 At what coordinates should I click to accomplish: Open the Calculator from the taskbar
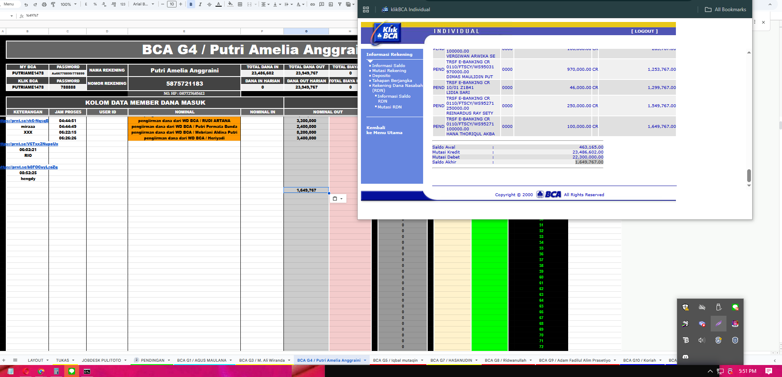56,371
